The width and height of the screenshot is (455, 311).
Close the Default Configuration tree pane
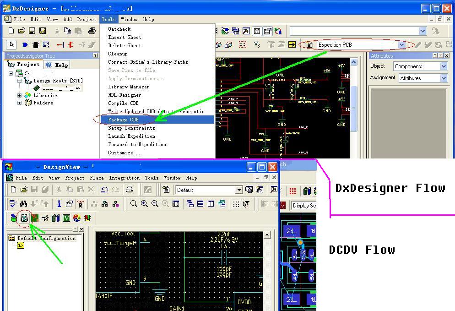81,229
